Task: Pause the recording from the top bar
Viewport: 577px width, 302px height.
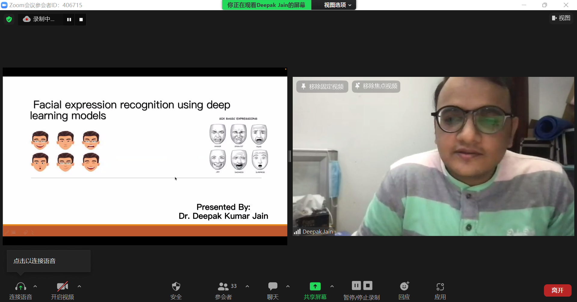Action: tap(69, 20)
